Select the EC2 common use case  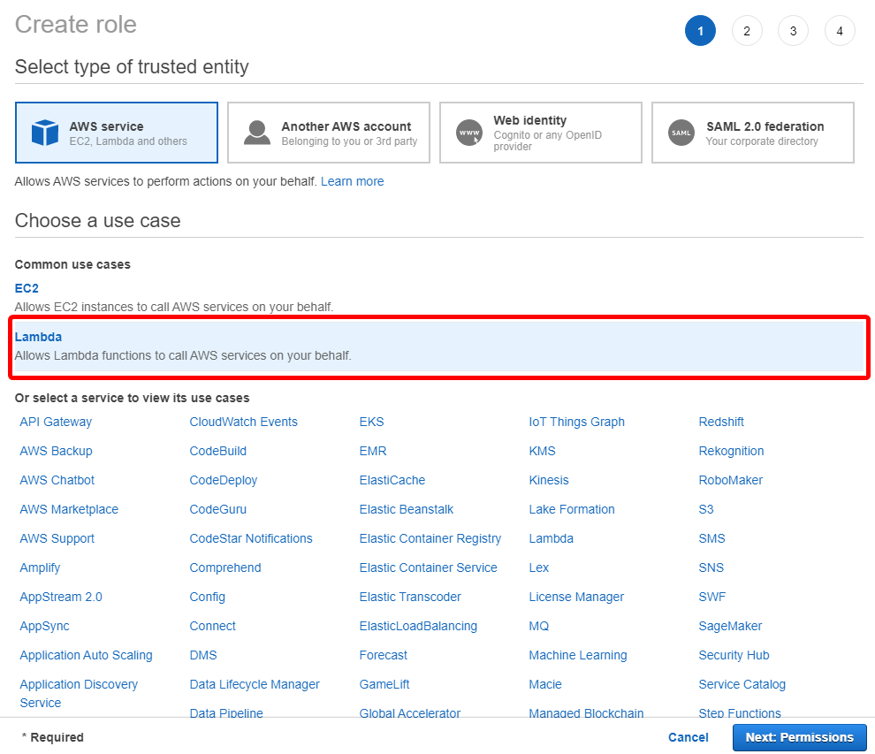[27, 288]
